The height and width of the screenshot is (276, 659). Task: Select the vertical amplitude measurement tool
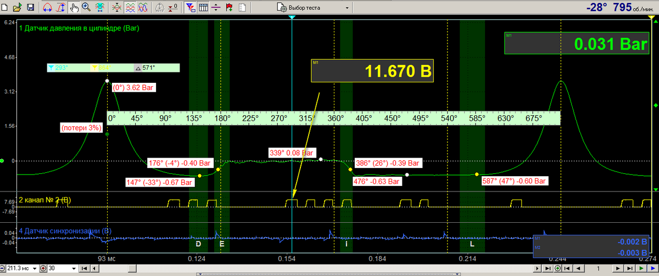[x=62, y=8]
